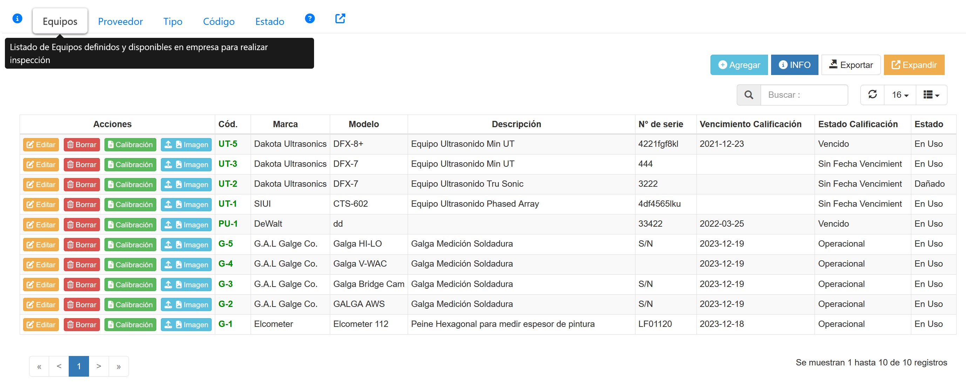Switch to the Estado tab
The width and height of the screenshot is (966, 384).
pos(269,21)
